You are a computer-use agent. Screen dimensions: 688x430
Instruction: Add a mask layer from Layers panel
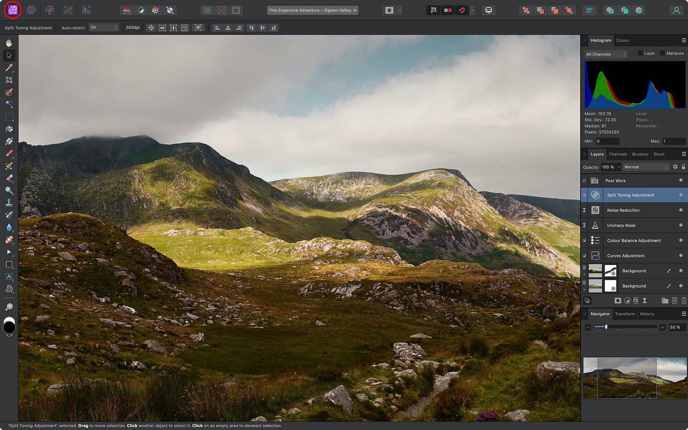[618, 301]
